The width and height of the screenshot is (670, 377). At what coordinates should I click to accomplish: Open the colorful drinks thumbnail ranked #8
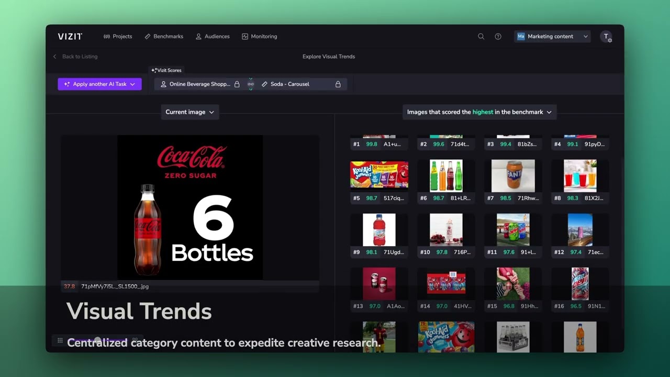coord(580,176)
